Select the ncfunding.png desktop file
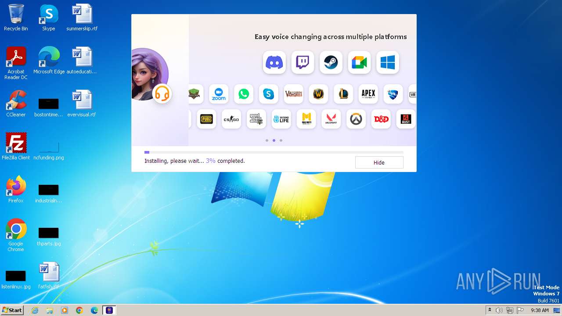The image size is (562, 316). [x=48, y=149]
